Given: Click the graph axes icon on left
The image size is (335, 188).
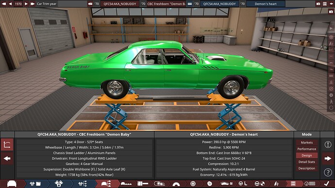Looking at the screenshot, I should [x=7, y=145].
